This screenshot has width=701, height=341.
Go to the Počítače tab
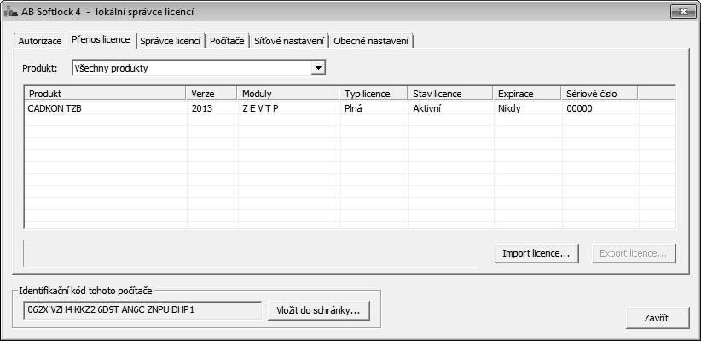[227, 41]
